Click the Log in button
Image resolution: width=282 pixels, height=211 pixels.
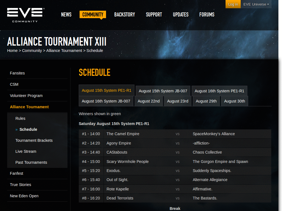coord(233,4)
